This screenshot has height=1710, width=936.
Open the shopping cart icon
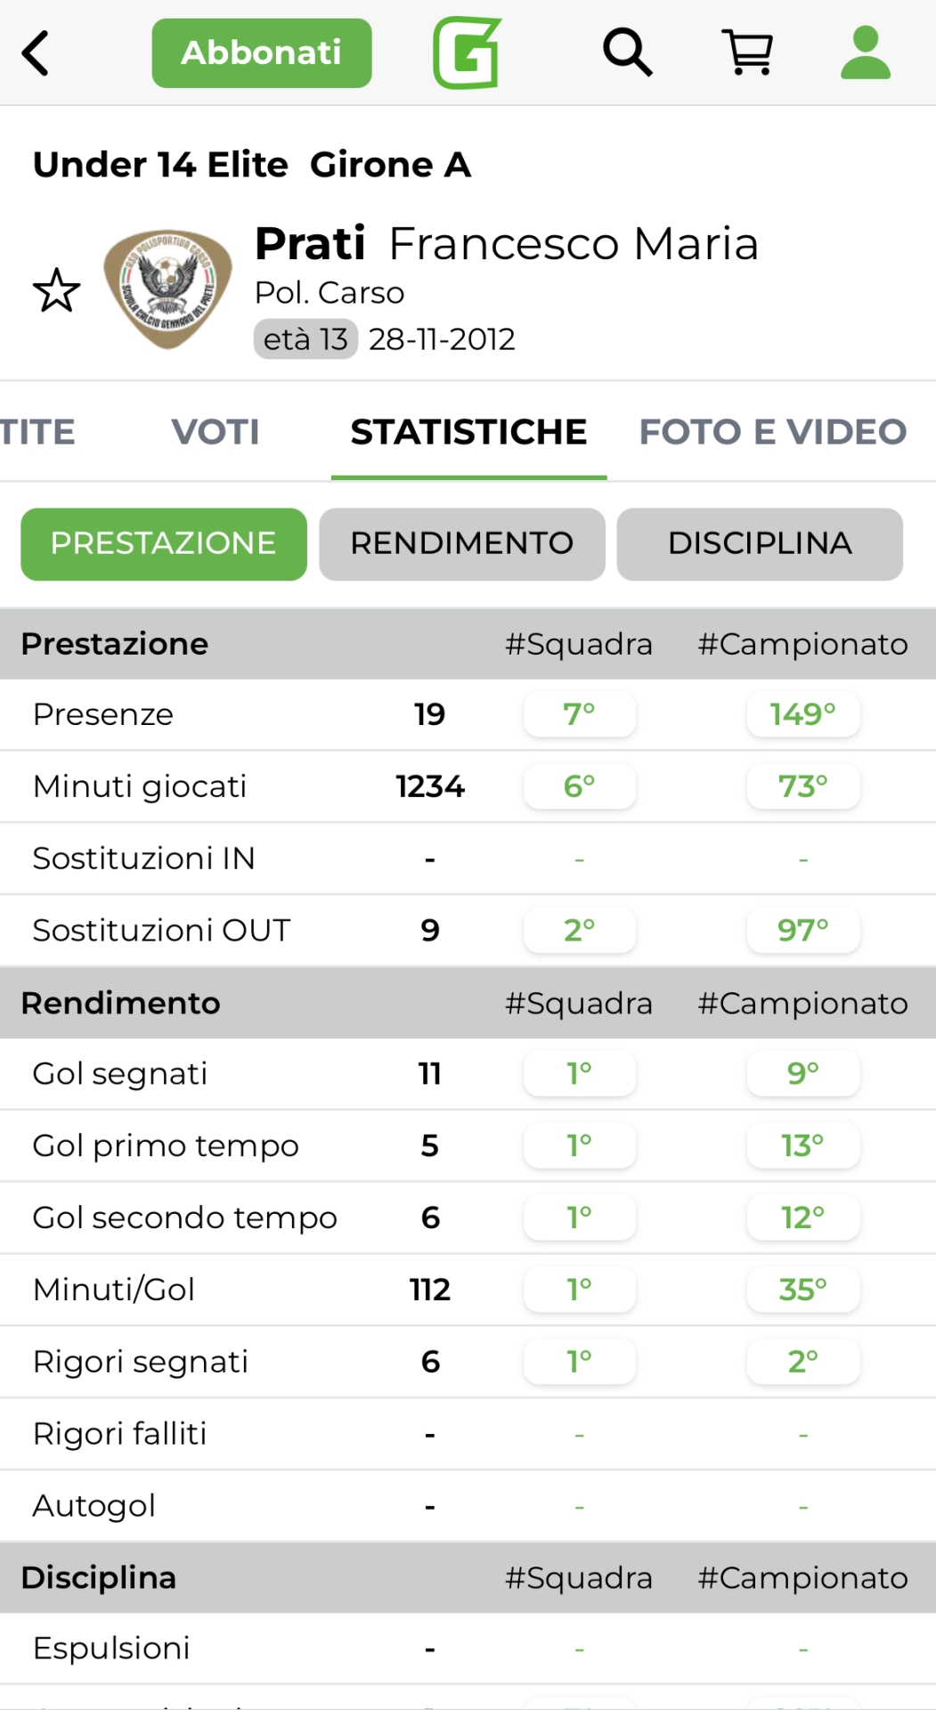(x=748, y=53)
